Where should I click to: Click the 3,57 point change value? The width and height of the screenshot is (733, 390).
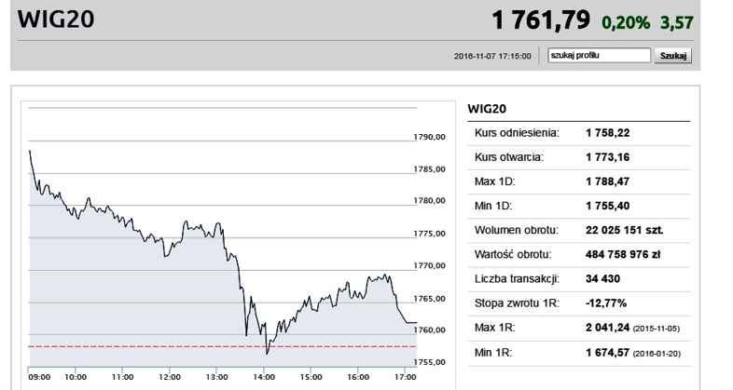[x=676, y=22]
